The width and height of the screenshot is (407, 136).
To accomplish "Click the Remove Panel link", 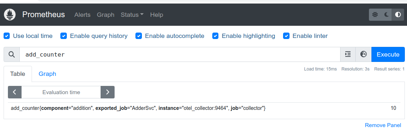I will tap(383, 125).
